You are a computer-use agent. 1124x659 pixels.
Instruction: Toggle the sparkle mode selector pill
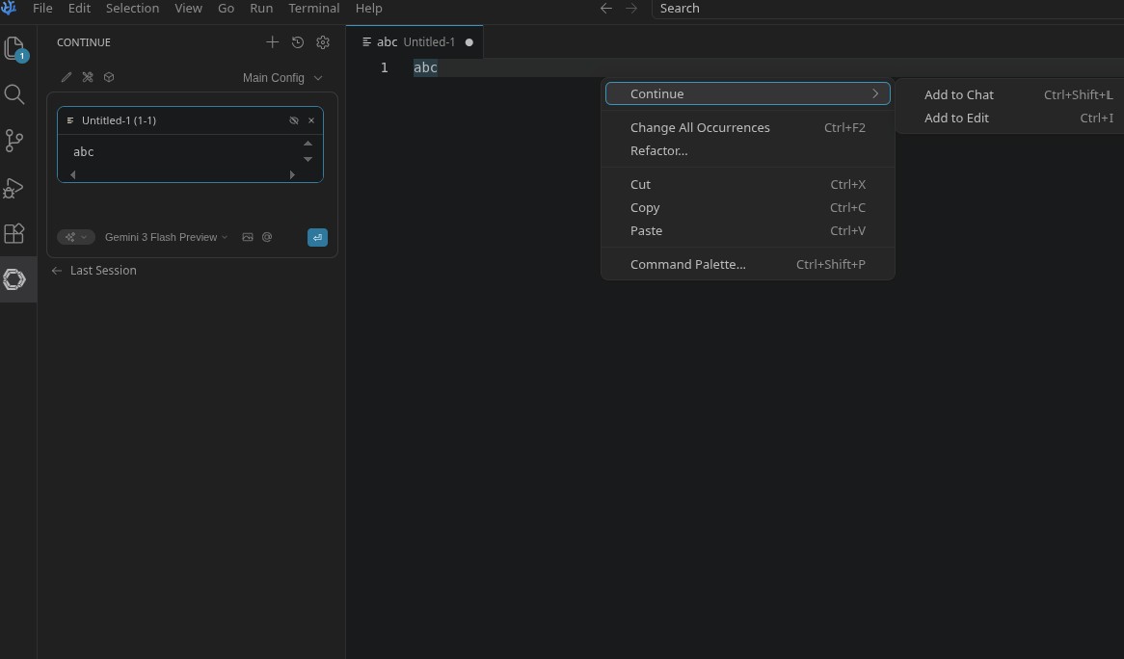point(76,237)
